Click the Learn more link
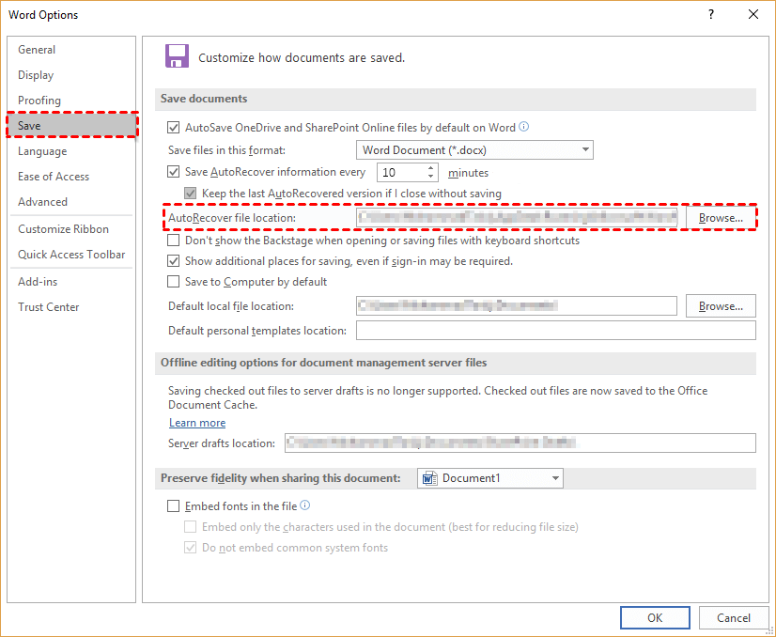 click(x=197, y=423)
